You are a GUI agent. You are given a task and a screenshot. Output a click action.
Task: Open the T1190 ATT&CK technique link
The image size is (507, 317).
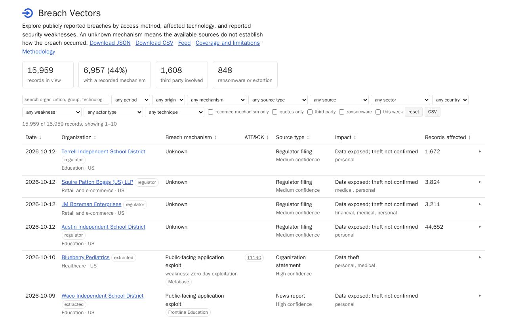[254, 258]
